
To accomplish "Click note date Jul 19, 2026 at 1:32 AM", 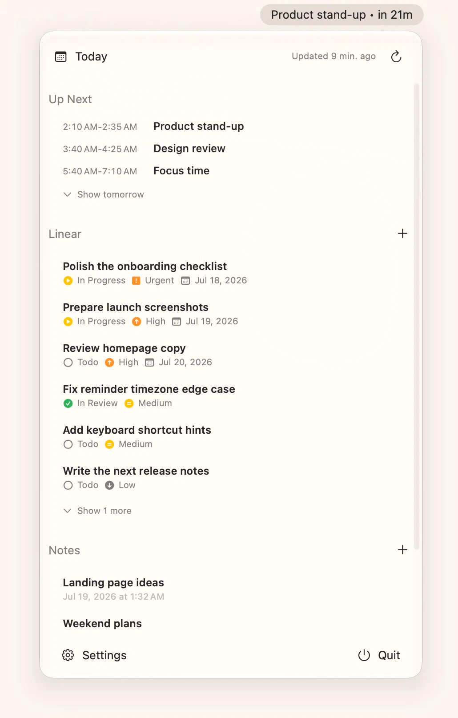I will coord(113,597).
